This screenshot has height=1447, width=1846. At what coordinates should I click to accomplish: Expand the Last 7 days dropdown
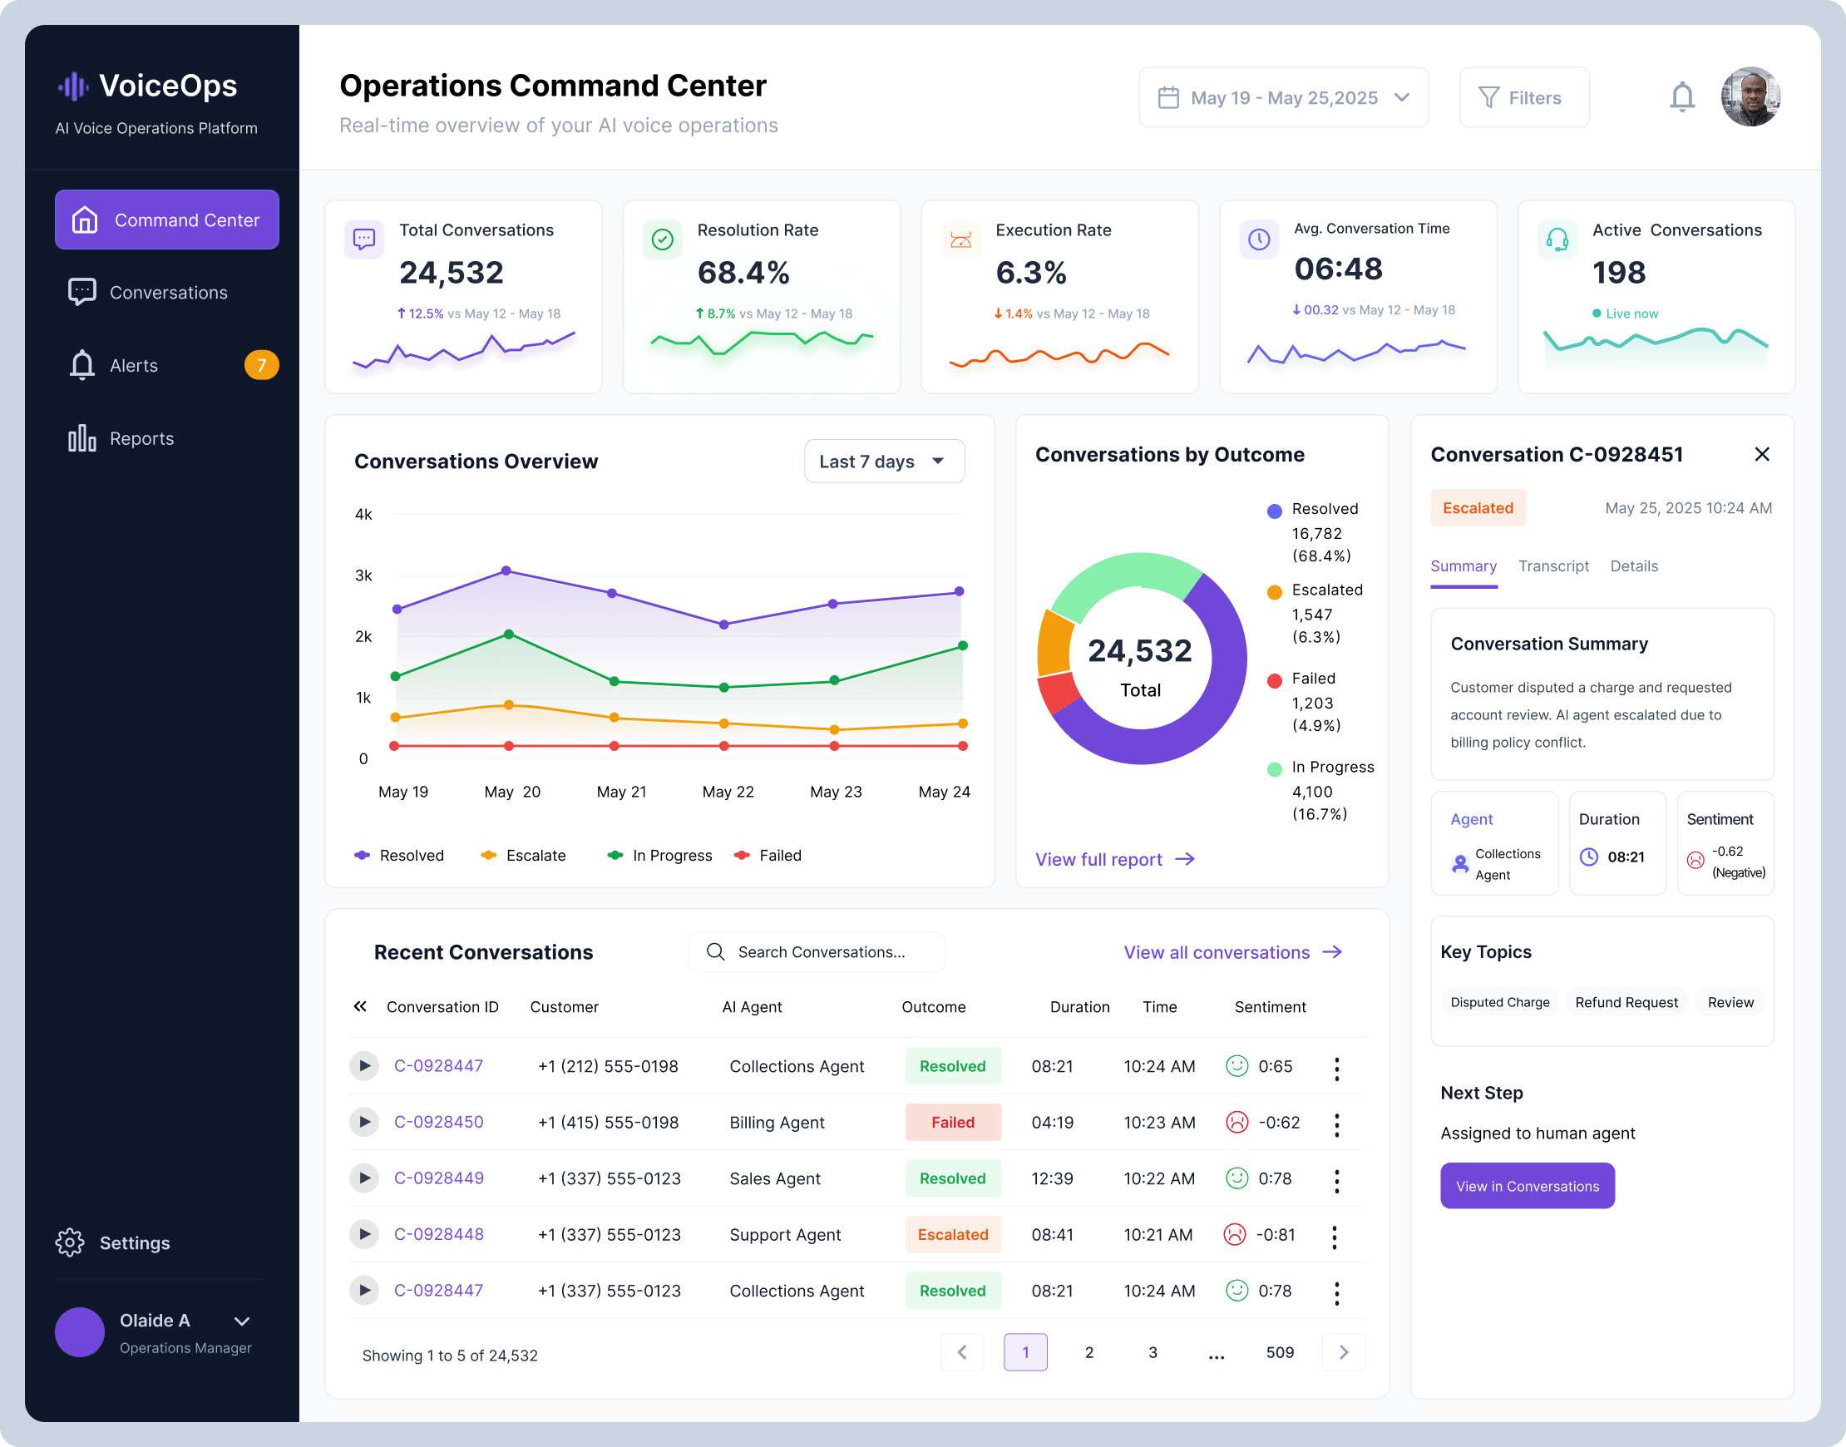(884, 461)
